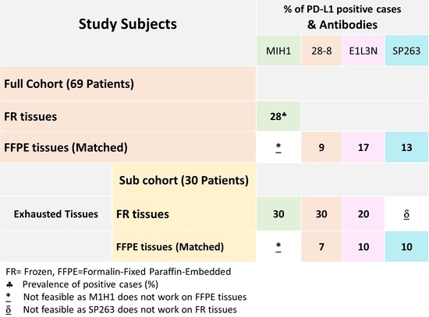Click the Study Subjects title
The width and height of the screenshot is (429, 317).
tap(128, 24)
